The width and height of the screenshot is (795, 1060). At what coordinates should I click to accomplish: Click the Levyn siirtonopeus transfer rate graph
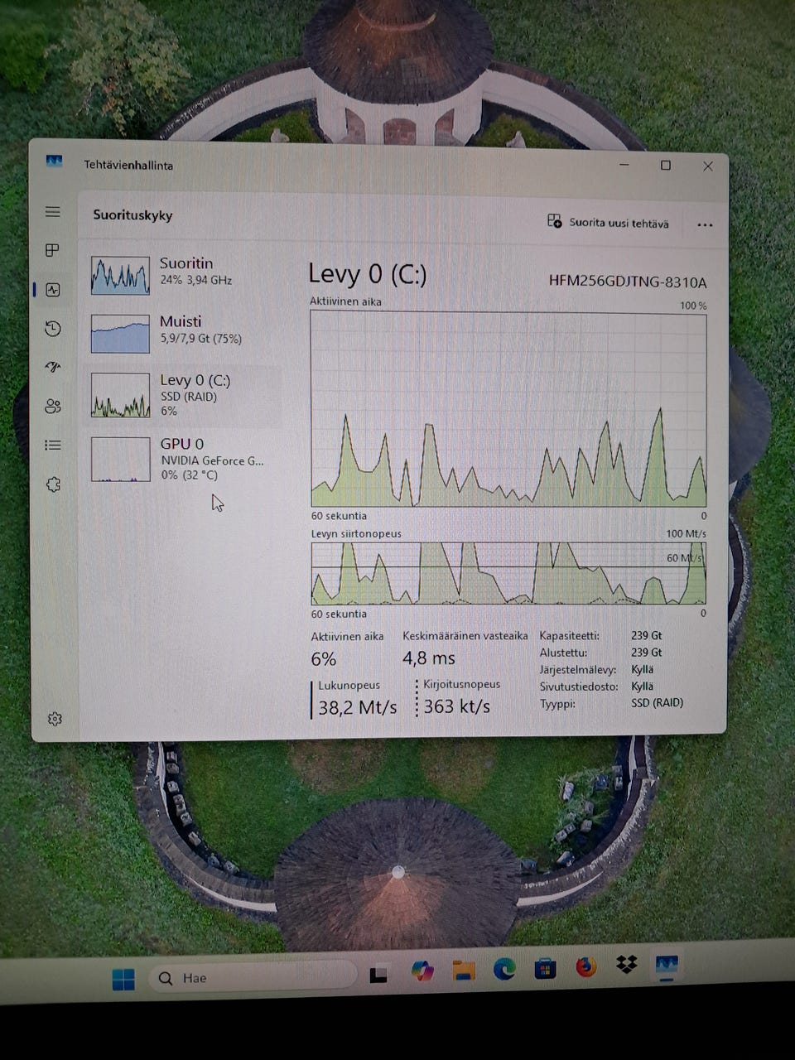(508, 573)
